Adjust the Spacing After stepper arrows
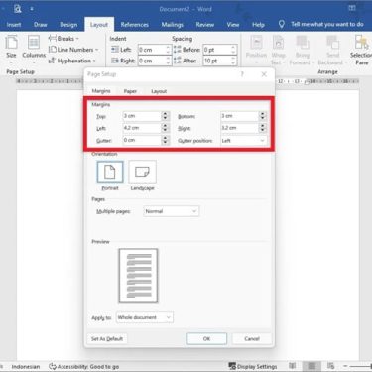The height and width of the screenshot is (372, 372). pyautogui.click(x=233, y=61)
